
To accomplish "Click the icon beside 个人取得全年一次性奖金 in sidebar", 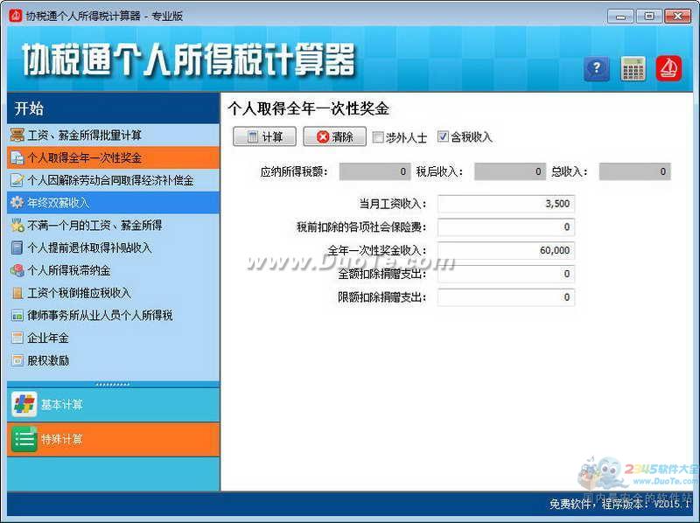I will point(17,157).
